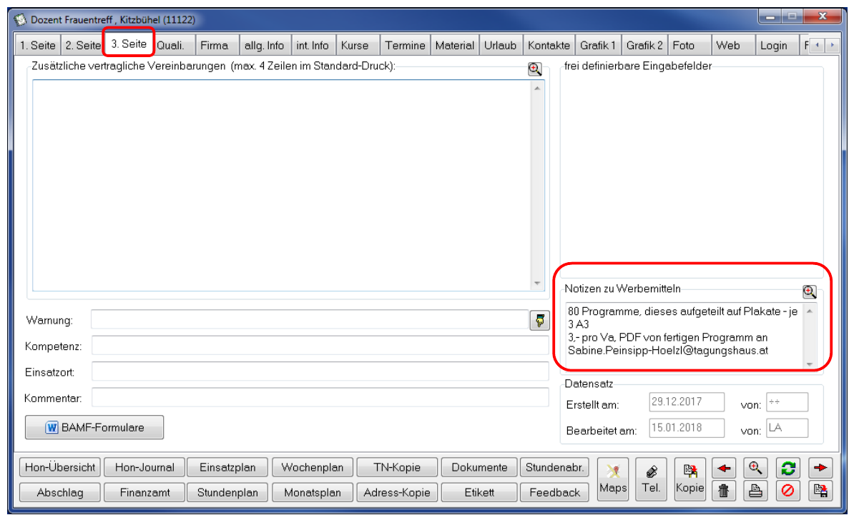
Task: Enlarge the Zusätzliche vertragliche Vereinbarungen text field
Action: [x=535, y=69]
